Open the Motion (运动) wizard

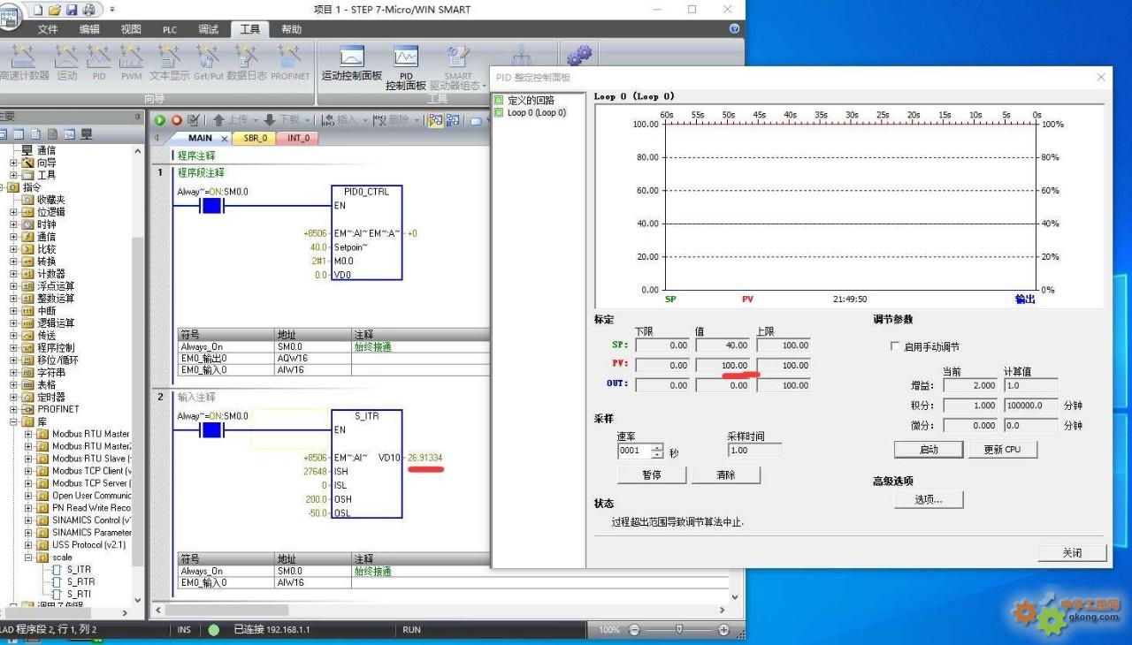[67, 62]
